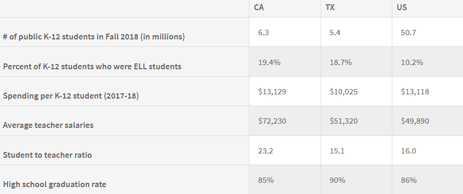The image size is (463, 194).
Task: Select the 50.7 US students cell
Action: click(408, 33)
